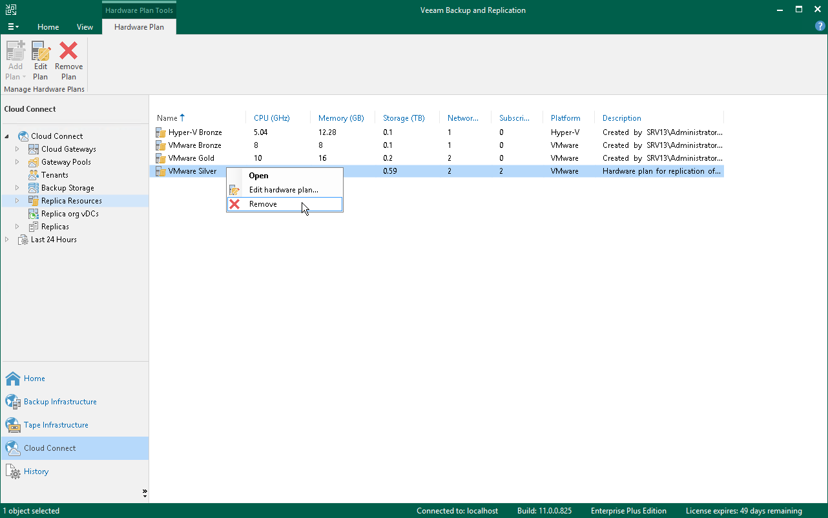Click the Replica org vDCs tree icon

click(x=34, y=214)
